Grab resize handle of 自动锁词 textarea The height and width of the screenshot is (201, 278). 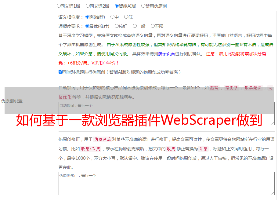click(273, 123)
